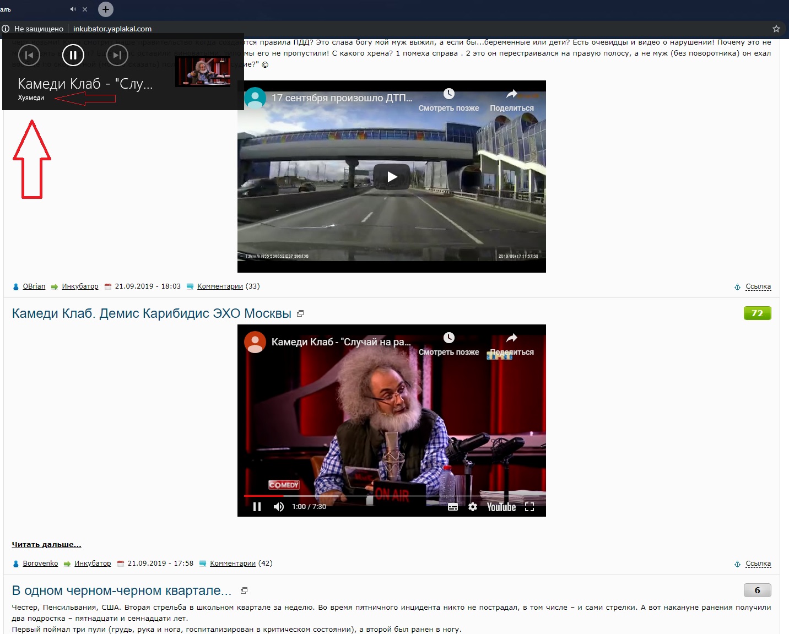Close the current browser tab

(x=85, y=9)
